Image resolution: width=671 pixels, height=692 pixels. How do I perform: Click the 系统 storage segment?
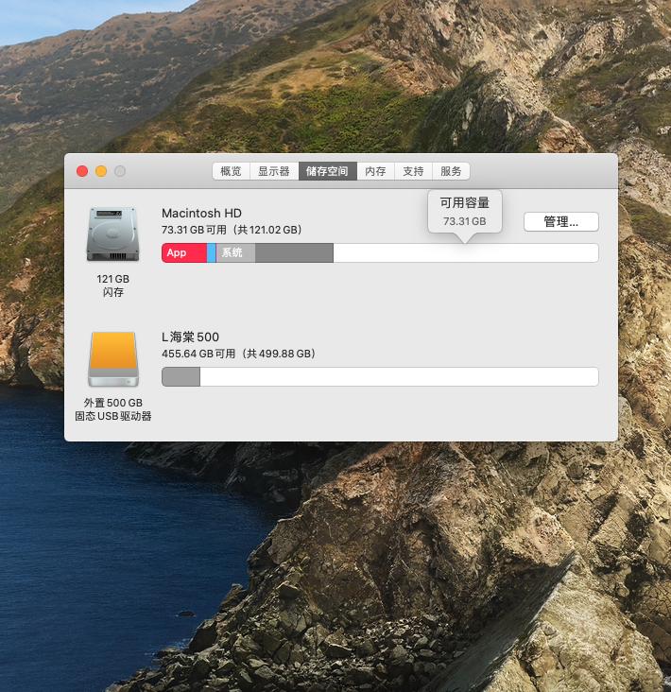(x=235, y=252)
